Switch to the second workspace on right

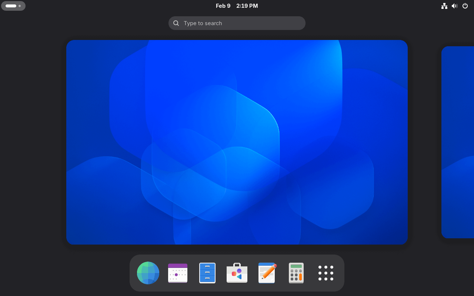458,142
